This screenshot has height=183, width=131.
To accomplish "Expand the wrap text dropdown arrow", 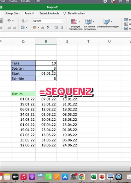I will (x=26, y=21).
